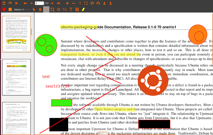The image size is (213, 135).
Task: Jump to the first page
Action: click(25, 3)
